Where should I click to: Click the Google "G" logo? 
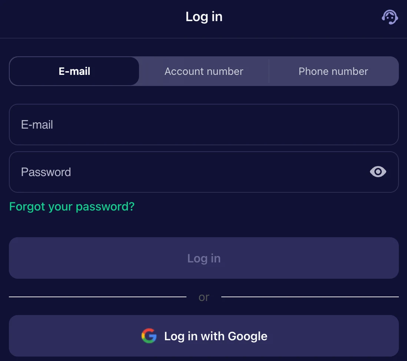(149, 336)
